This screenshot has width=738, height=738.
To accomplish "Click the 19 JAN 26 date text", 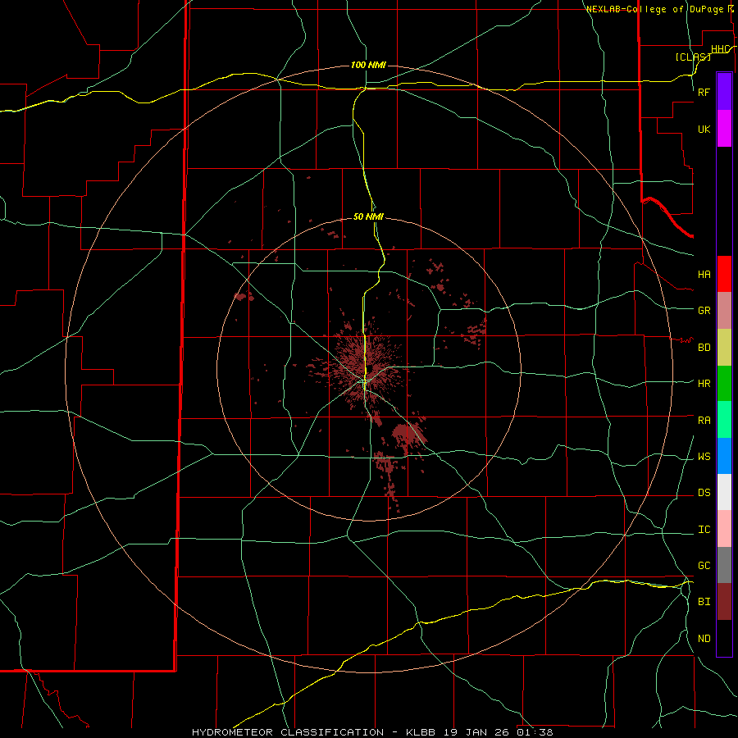I will pyautogui.click(x=476, y=732).
